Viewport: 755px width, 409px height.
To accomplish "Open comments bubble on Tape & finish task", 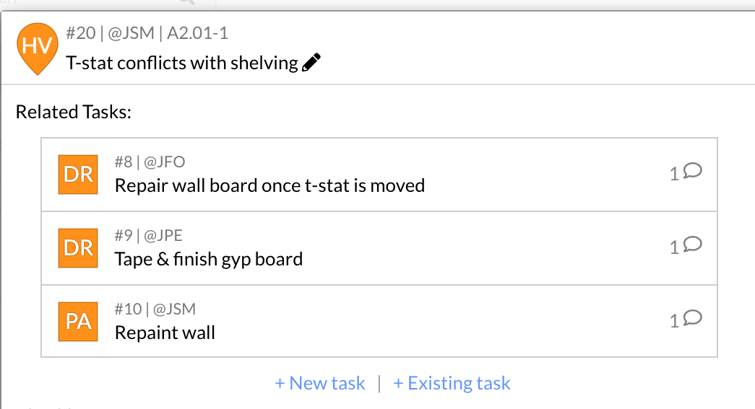I will coord(692,244).
